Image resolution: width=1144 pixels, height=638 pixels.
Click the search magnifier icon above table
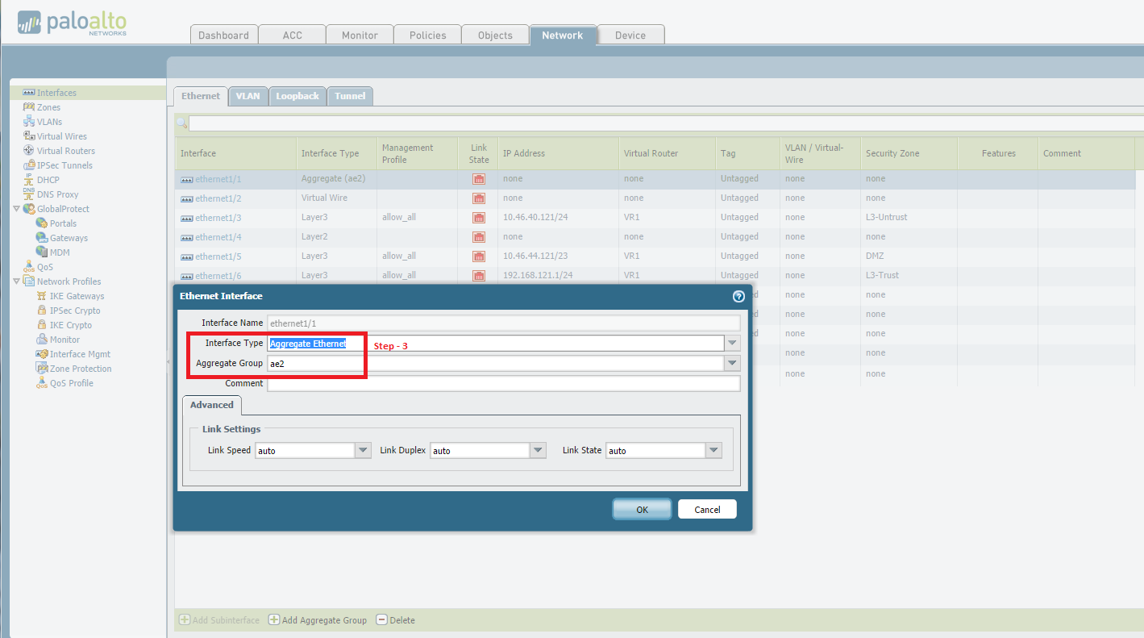pos(182,123)
